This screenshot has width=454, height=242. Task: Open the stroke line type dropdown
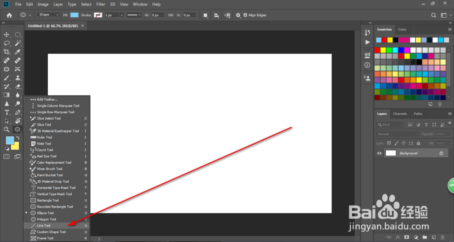134,15
